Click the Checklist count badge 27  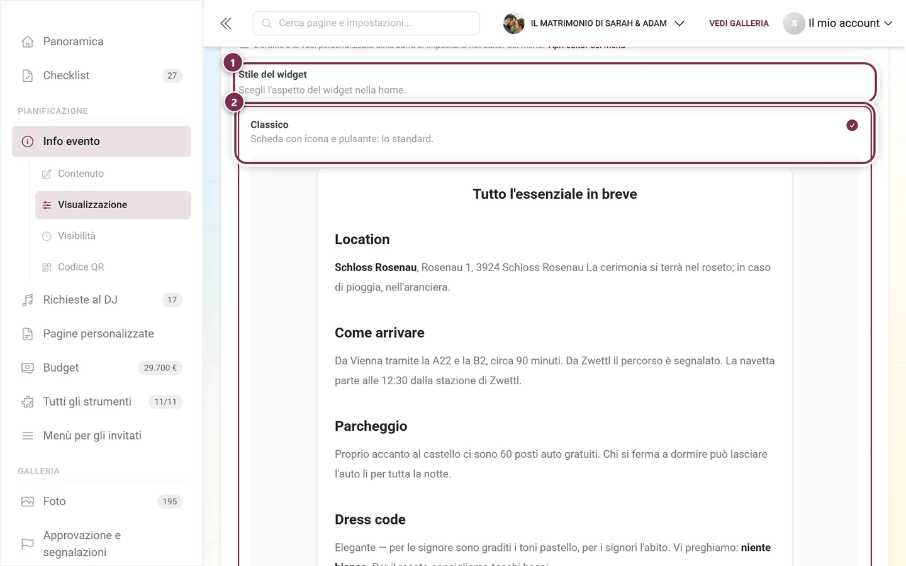coord(172,75)
